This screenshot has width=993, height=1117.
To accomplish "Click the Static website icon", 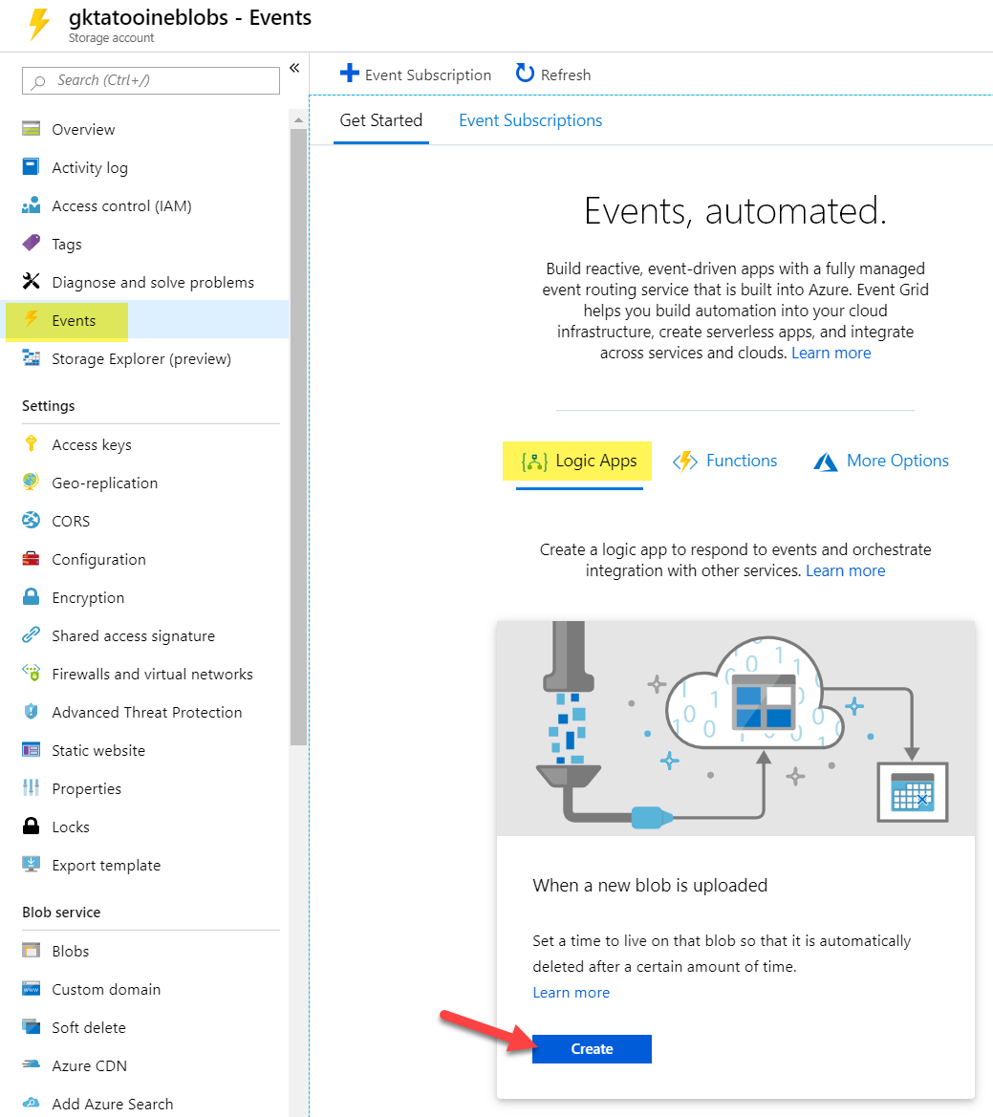I will [x=32, y=750].
